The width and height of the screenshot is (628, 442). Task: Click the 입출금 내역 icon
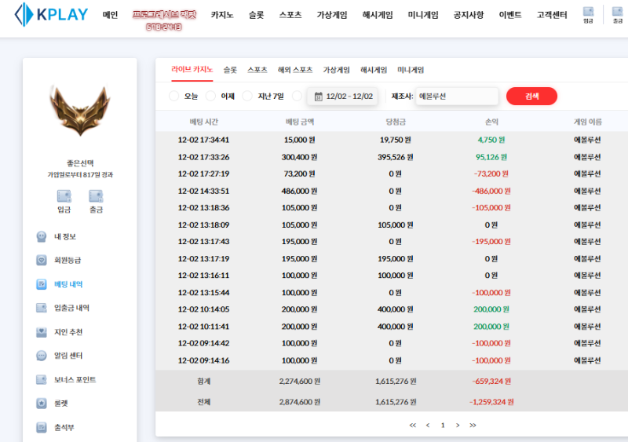pyautogui.click(x=42, y=308)
